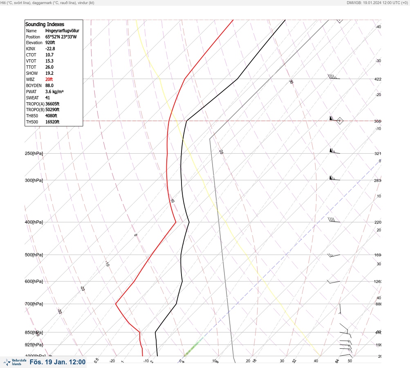Click the '300[hPa]' pressure label
Screen dimensions: 410x368
[34, 180]
